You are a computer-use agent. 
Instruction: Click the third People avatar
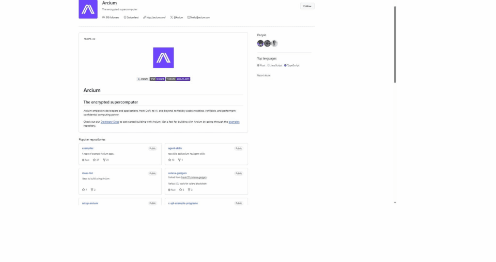click(x=274, y=44)
